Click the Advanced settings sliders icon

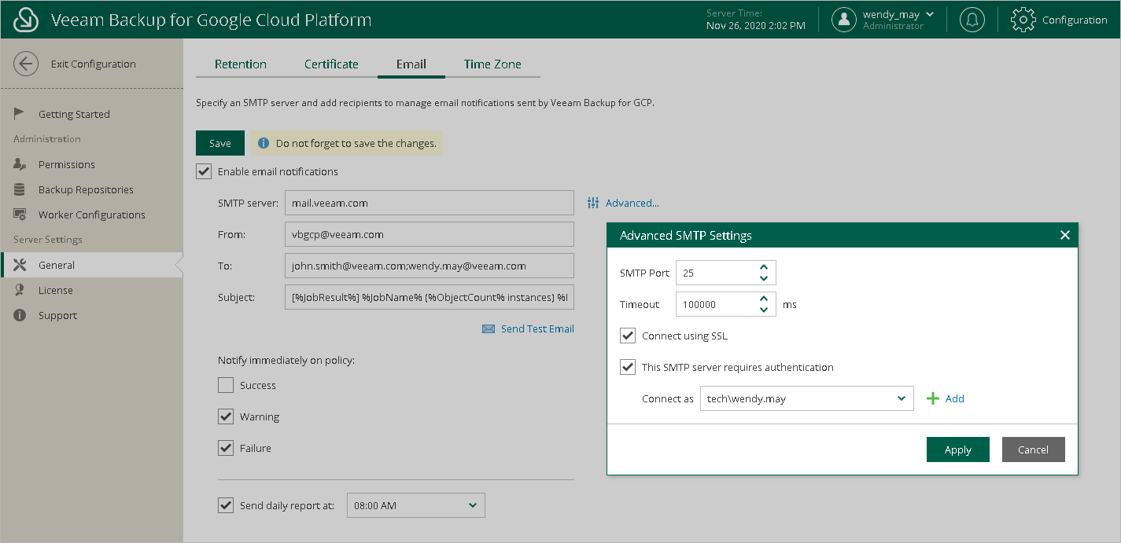point(593,203)
